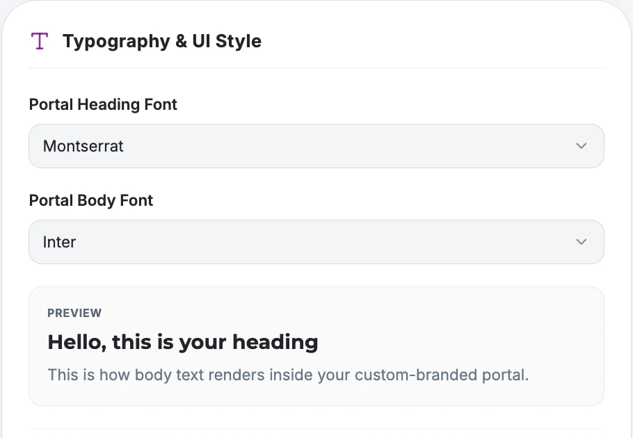The height and width of the screenshot is (438, 633).
Task: Click the purple typography T icon
Action: click(40, 41)
